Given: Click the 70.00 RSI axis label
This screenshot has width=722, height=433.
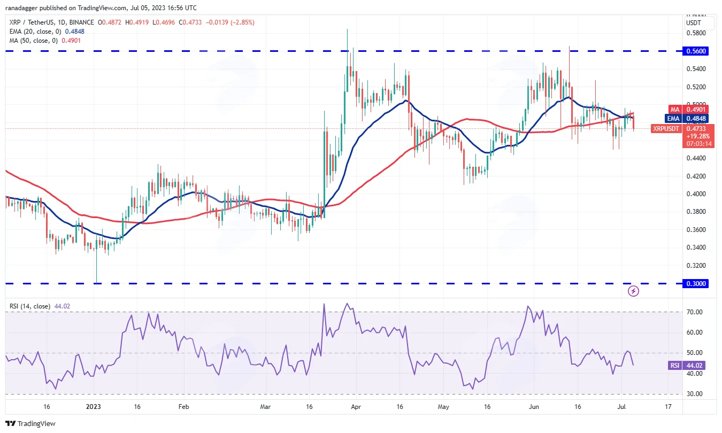Looking at the screenshot, I should (694, 312).
